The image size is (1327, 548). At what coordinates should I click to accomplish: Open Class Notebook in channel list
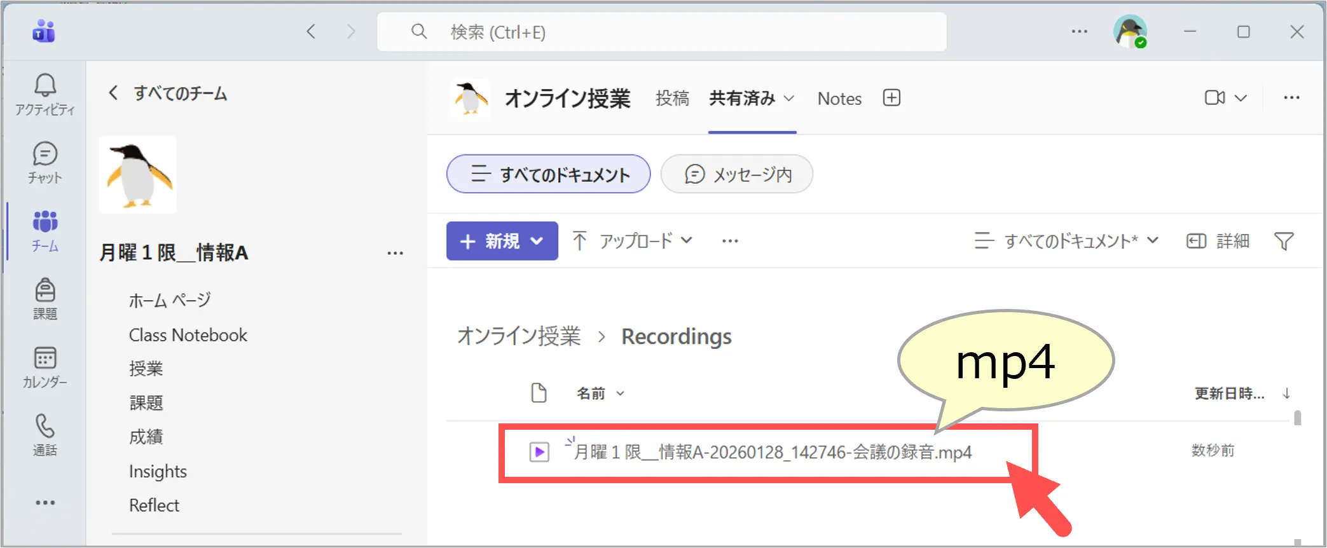[x=188, y=335]
